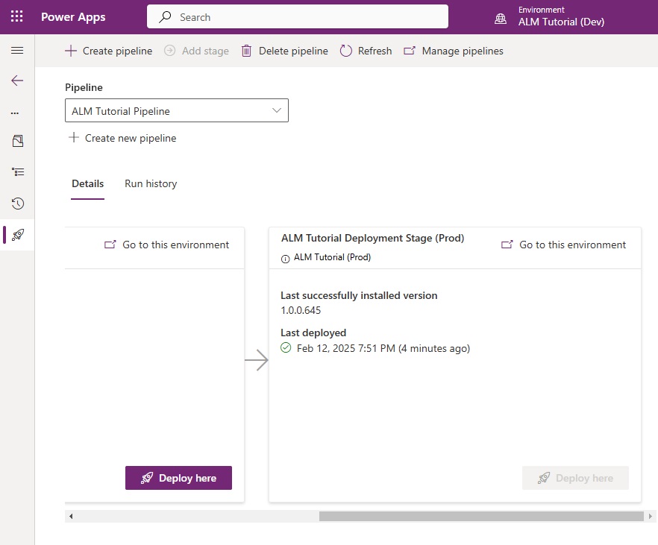658x545 pixels.
Task: Click the trash icon of Delete pipeline
Action: pyautogui.click(x=246, y=51)
